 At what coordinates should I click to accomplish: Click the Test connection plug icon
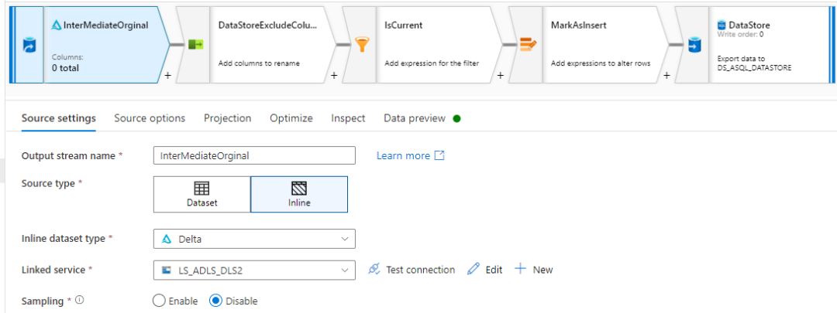pos(374,270)
